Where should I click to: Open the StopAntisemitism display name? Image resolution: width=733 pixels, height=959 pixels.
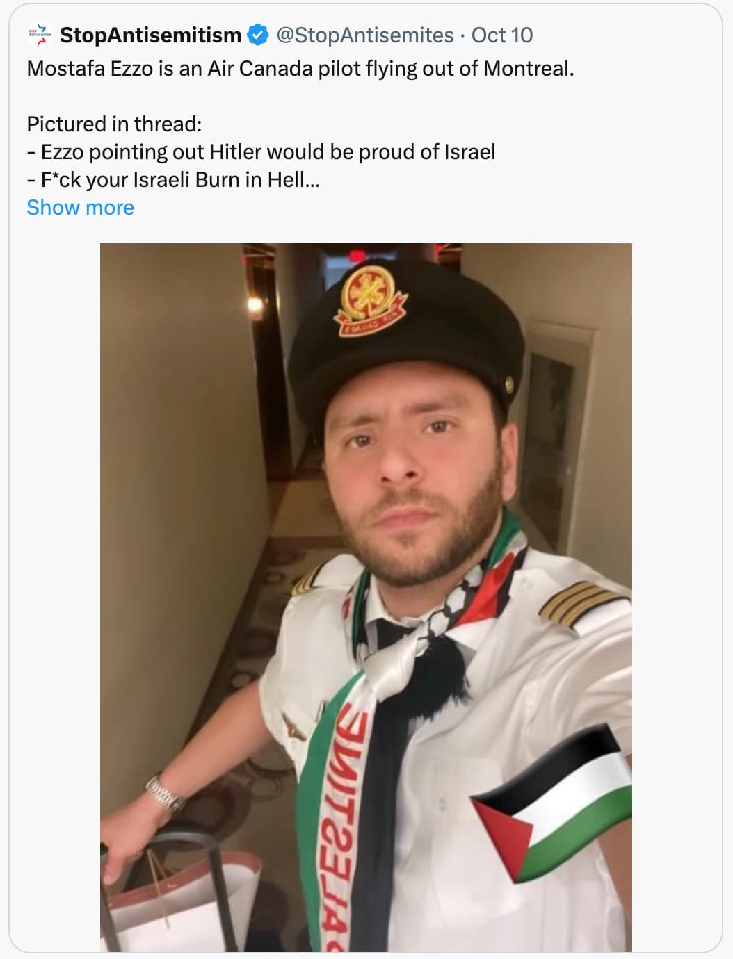pos(150,35)
